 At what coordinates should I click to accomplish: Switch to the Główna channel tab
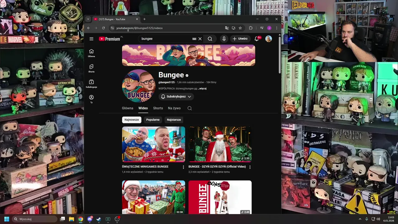click(x=127, y=108)
